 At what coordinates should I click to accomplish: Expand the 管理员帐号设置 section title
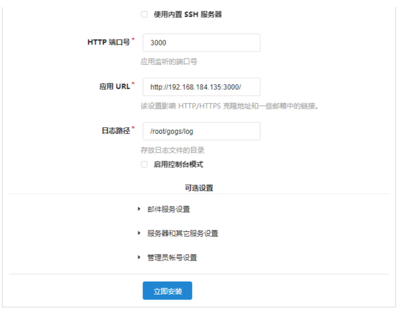point(172,258)
